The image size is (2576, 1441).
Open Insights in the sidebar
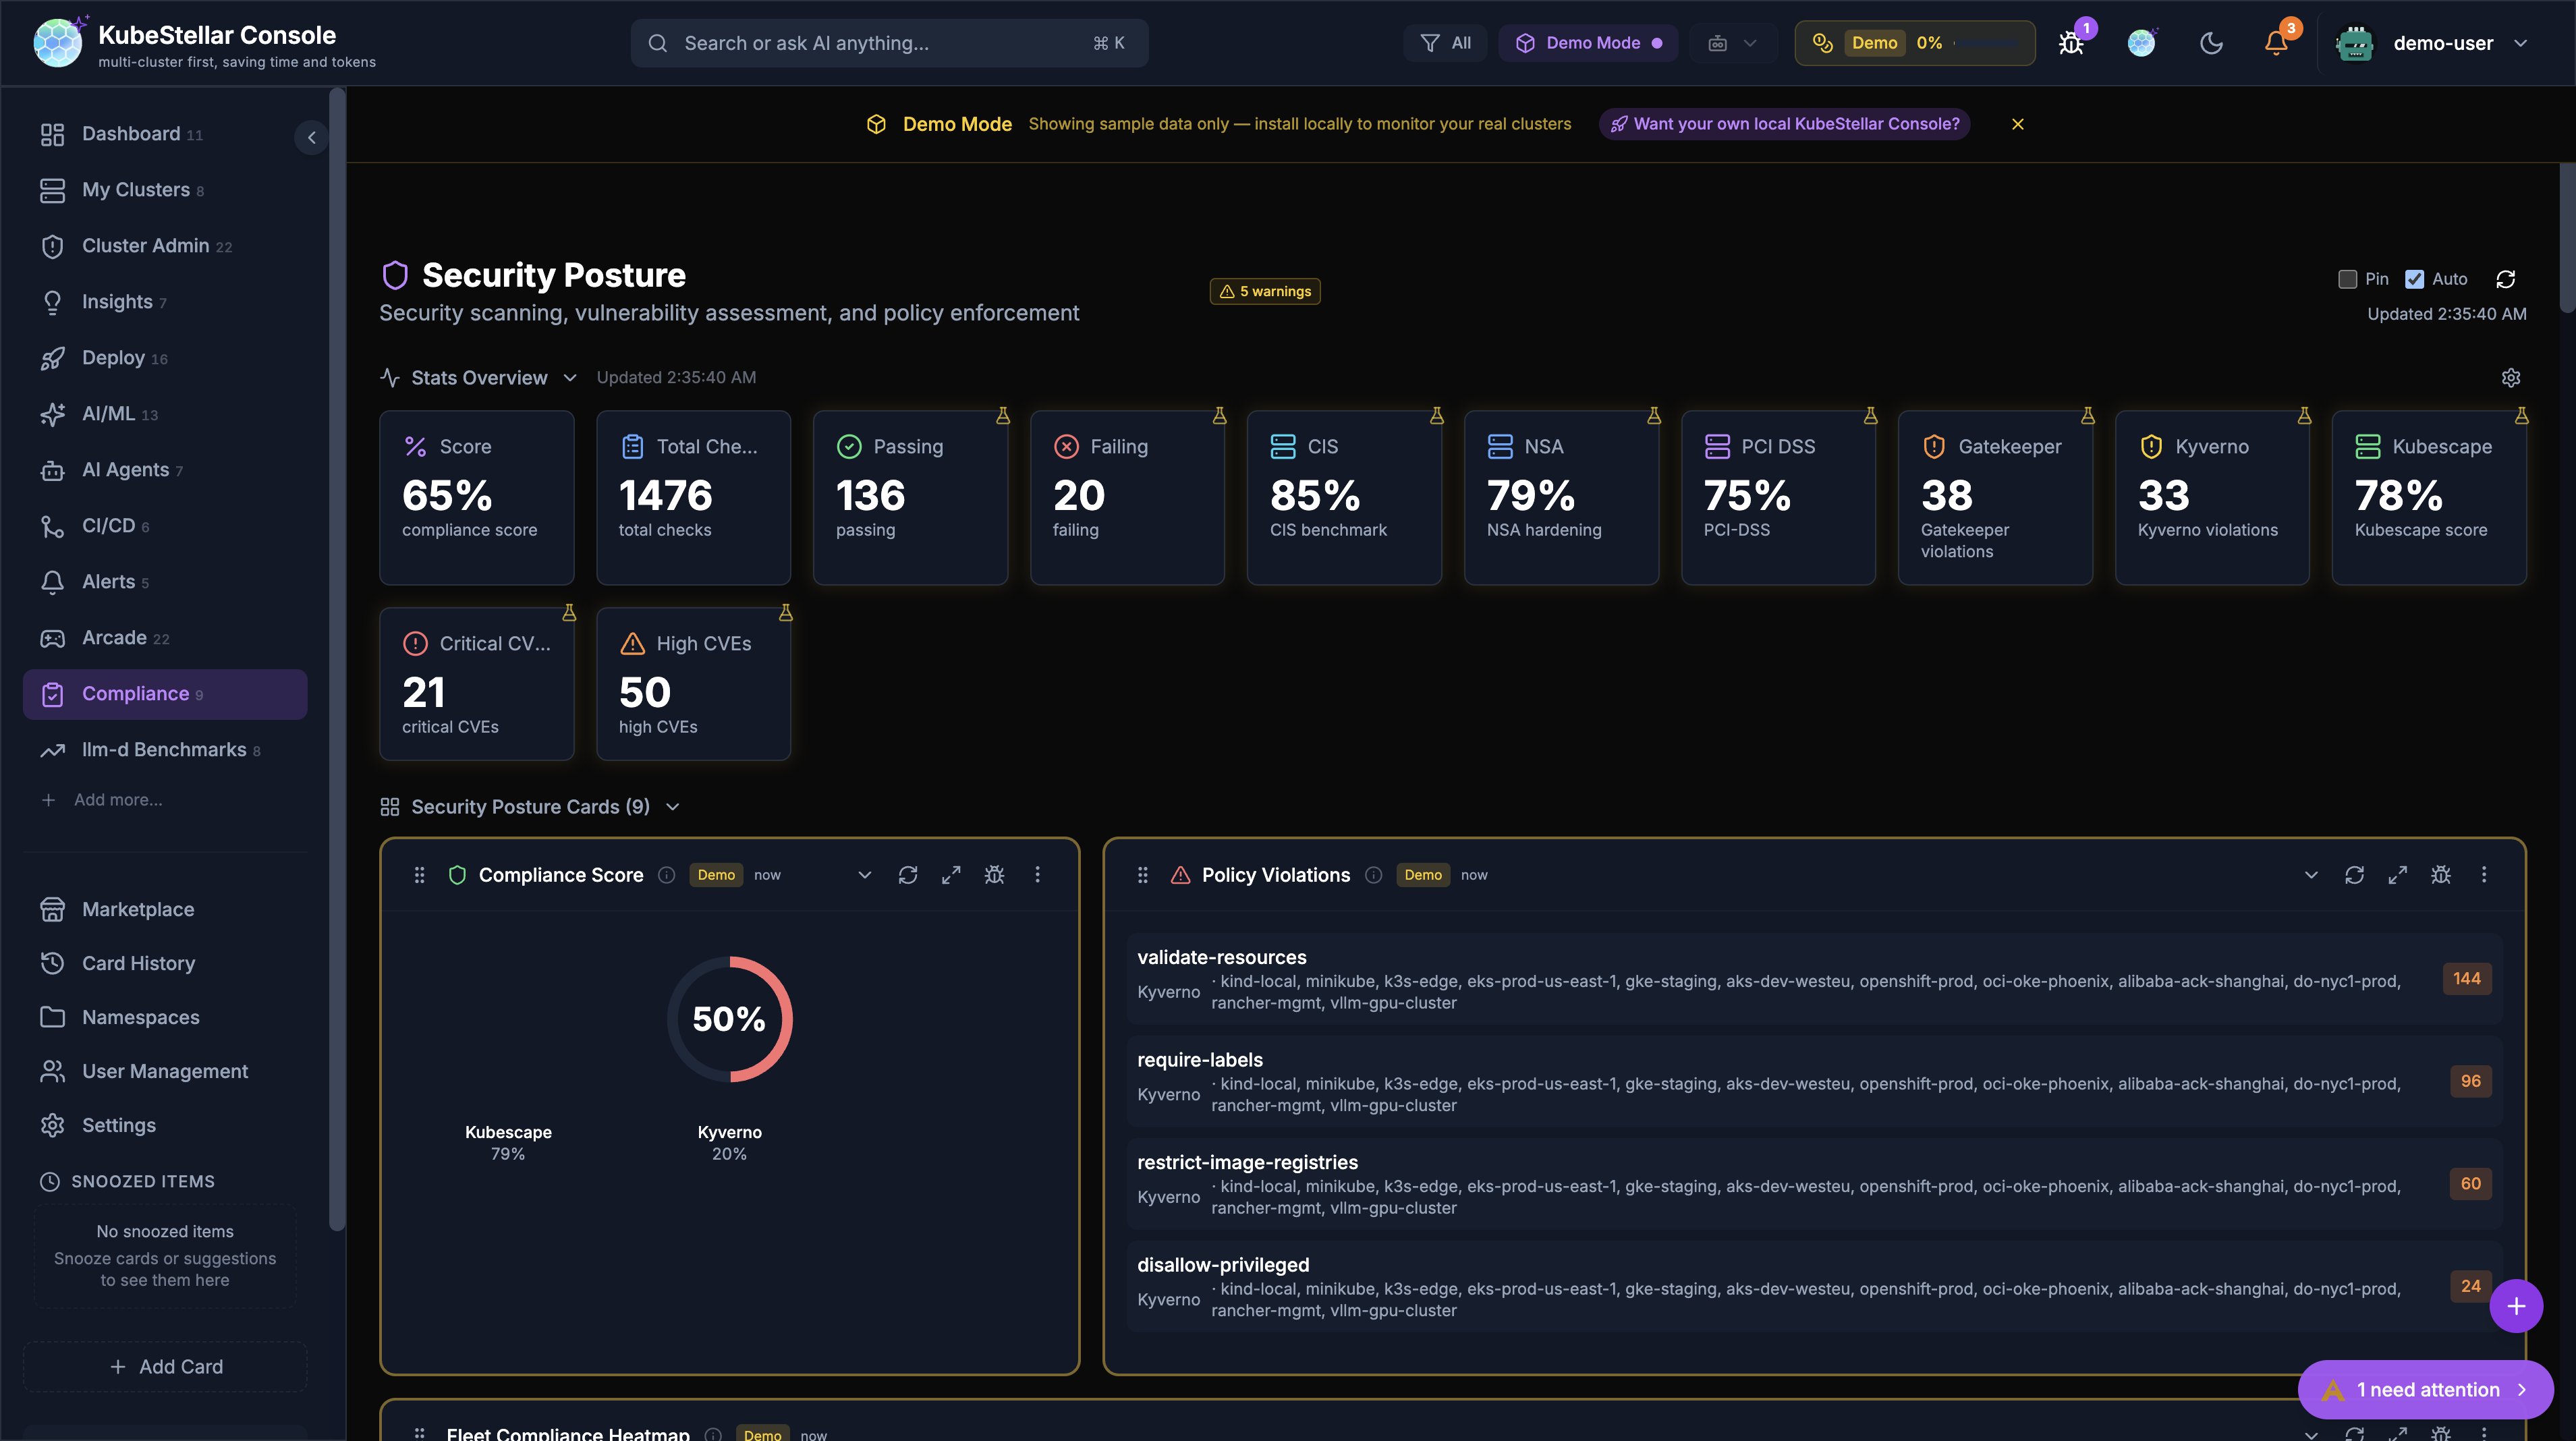coord(117,302)
